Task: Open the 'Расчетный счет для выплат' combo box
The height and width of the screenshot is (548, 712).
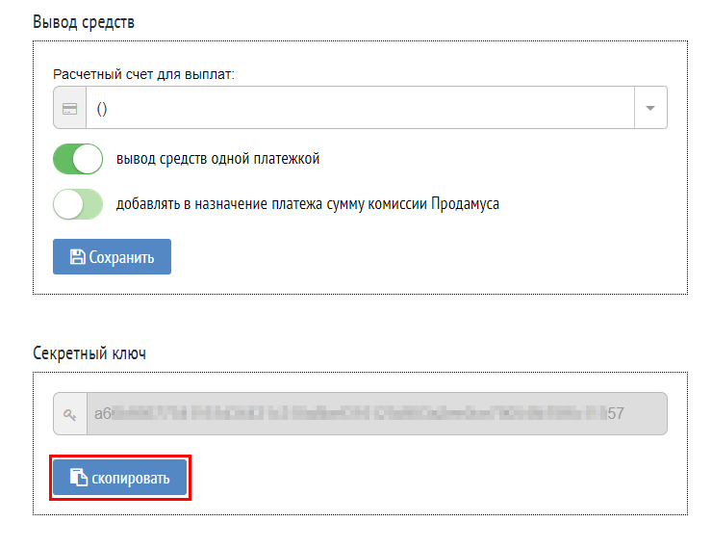Action: tap(360, 108)
